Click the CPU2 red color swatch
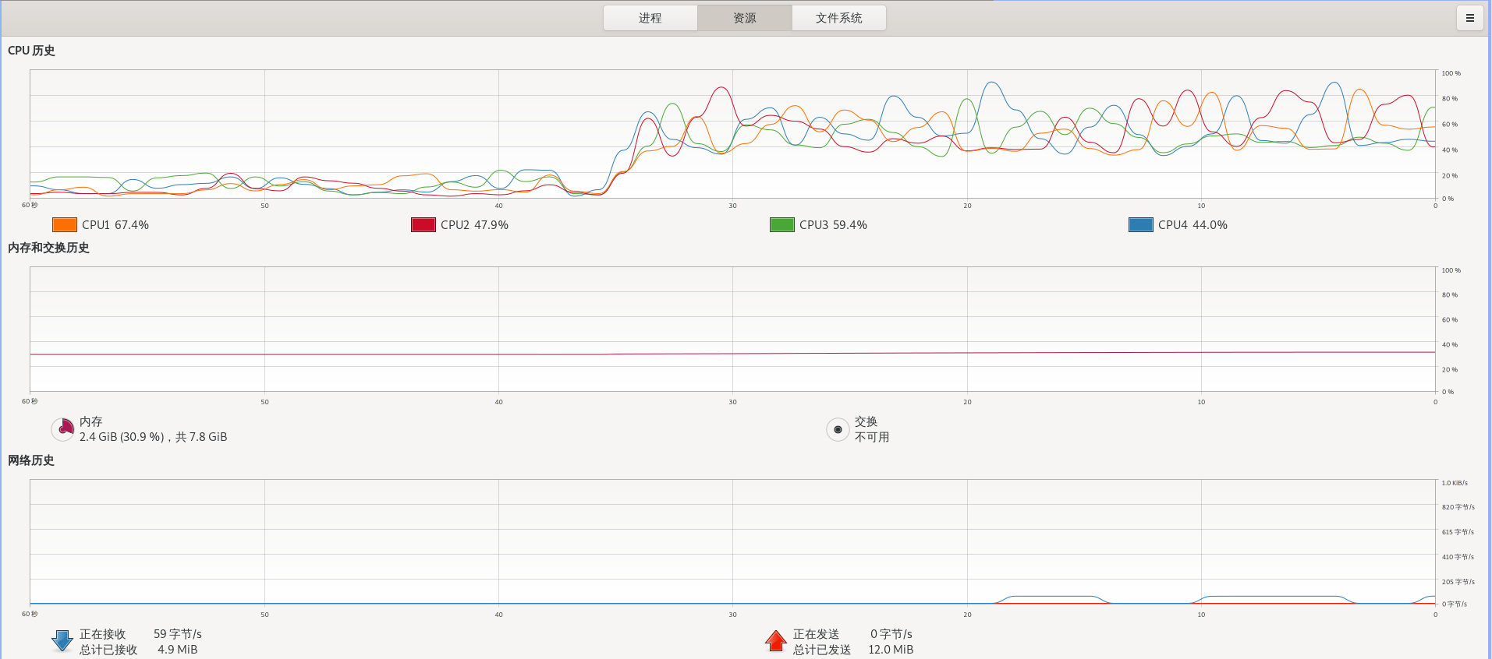Screen dimensions: 1492x659 click(424, 224)
